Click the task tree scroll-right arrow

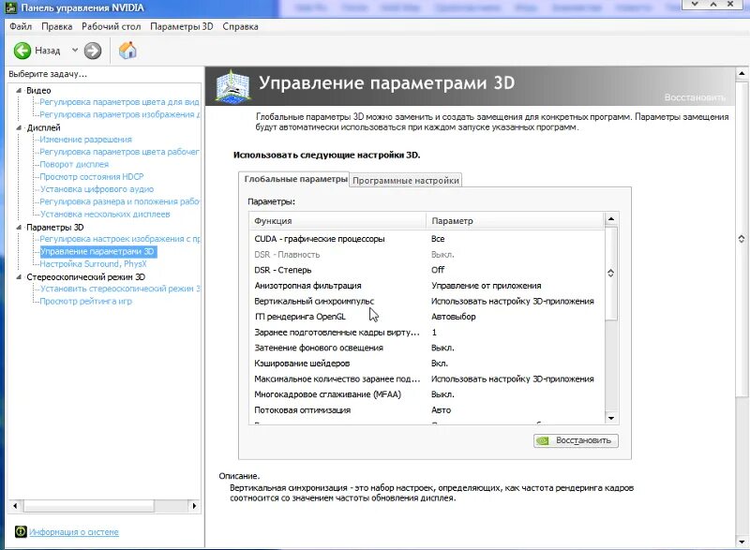pos(194,506)
